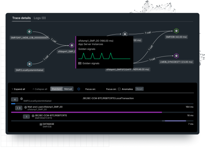This screenshot has width=205, height=148.
Task: Open the info icon beside Manual
Action: coord(79,89)
